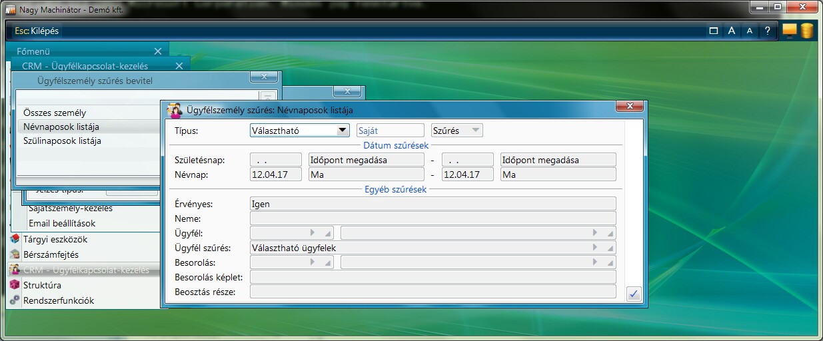Maximize the Nagy Machinátor window
Screen dimensions: 823x341
click(x=776, y=7)
